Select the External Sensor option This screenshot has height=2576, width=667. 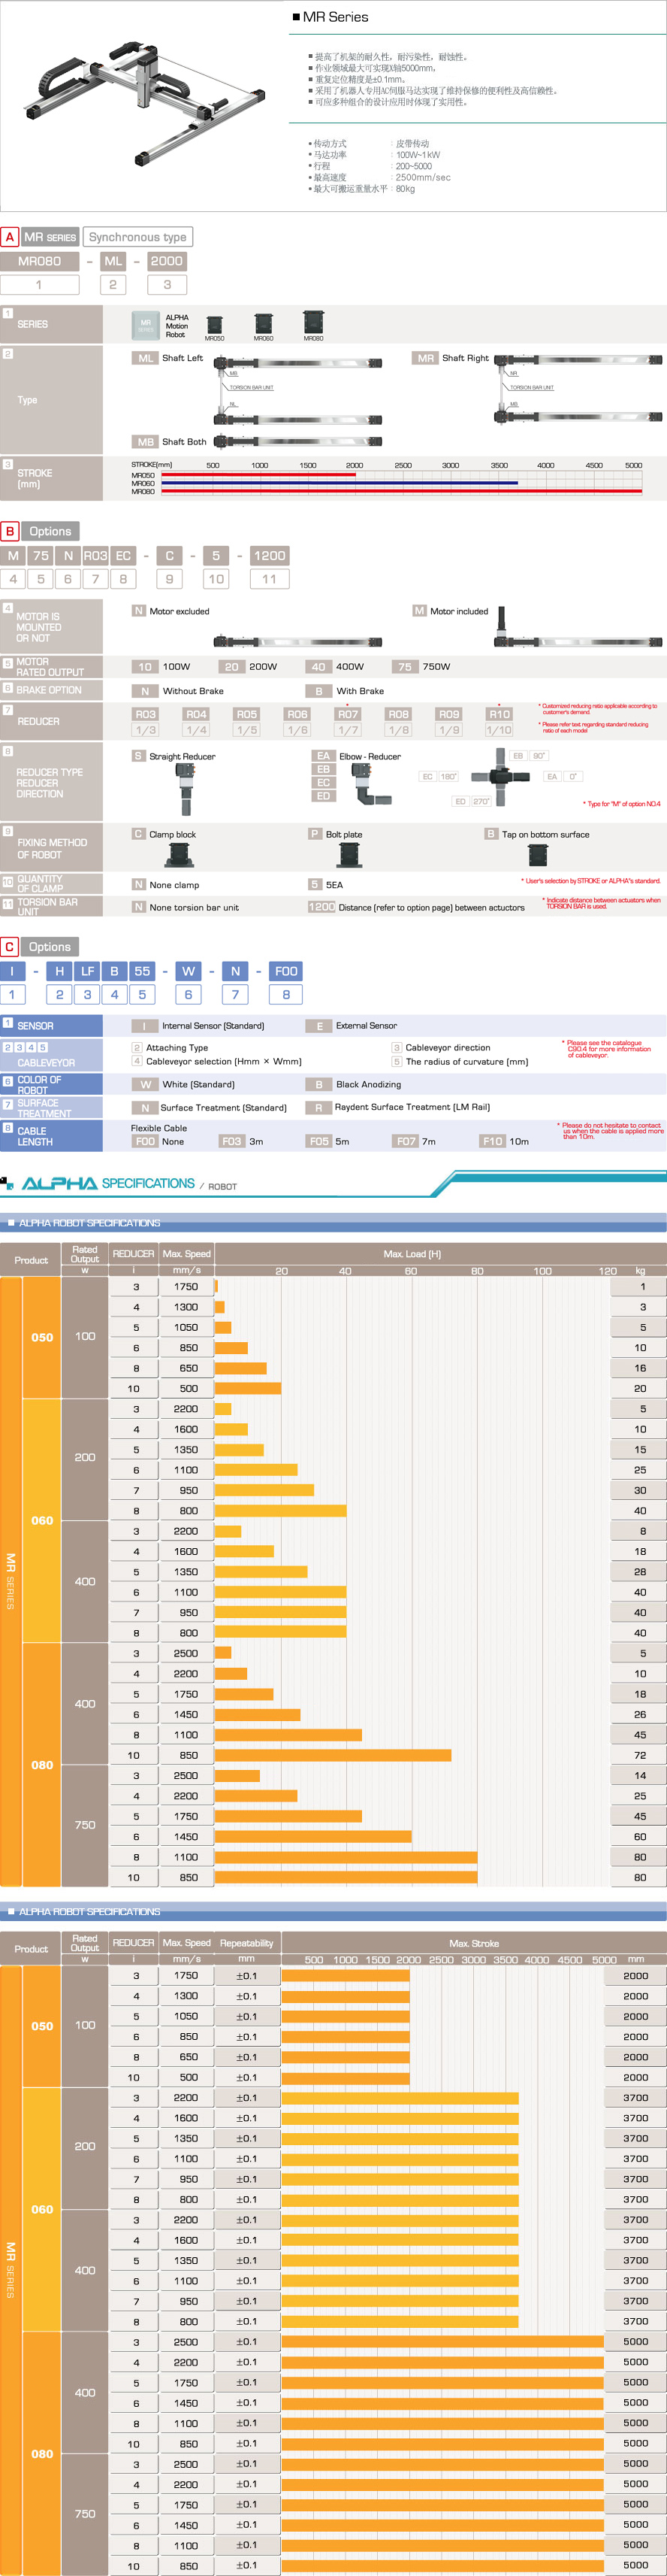click(x=352, y=1025)
